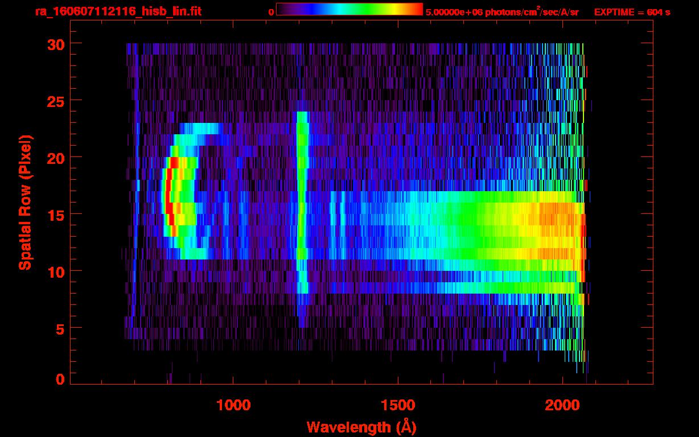Click the 2000 tick label on the wavelength axis
699x437 pixels.
pyautogui.click(x=562, y=405)
